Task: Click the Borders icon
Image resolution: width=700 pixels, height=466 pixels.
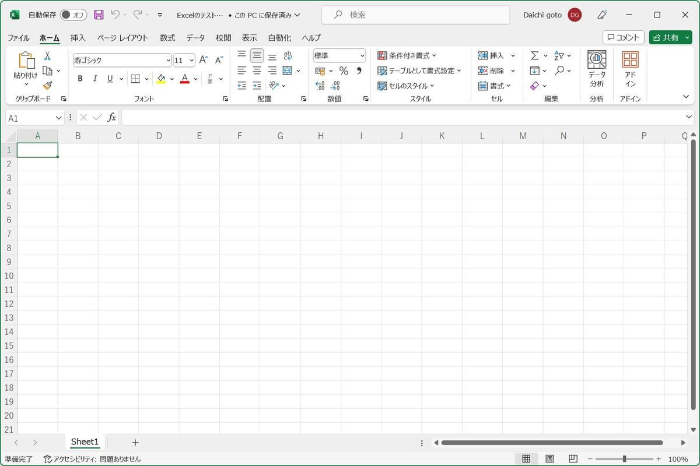Action: point(135,79)
